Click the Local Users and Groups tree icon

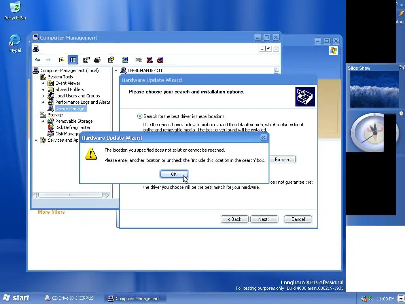[x=51, y=96]
